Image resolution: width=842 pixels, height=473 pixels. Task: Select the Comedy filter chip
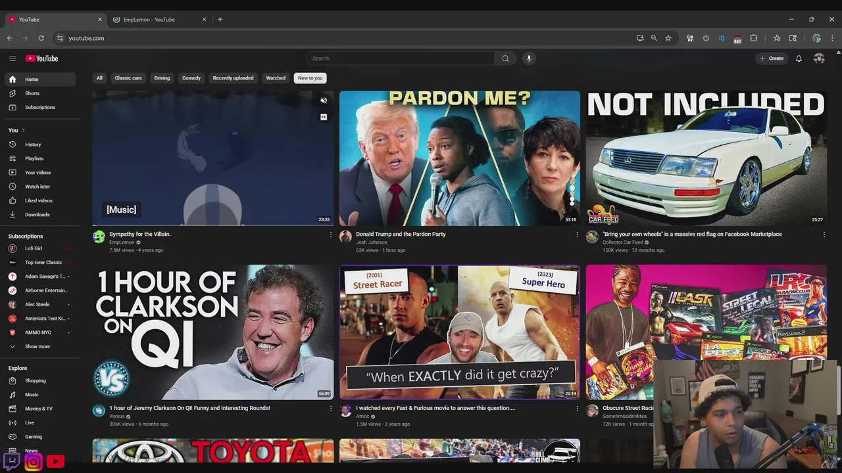click(x=191, y=78)
